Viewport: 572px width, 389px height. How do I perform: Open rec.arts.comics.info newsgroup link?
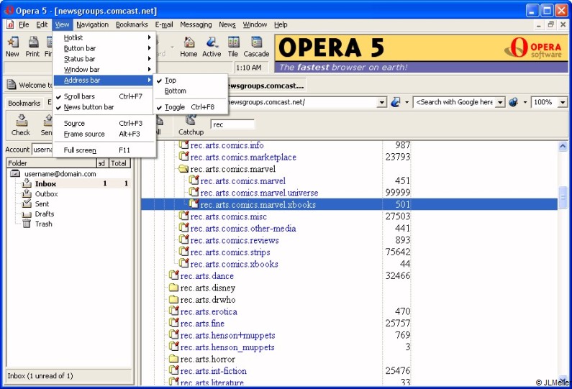click(x=227, y=145)
